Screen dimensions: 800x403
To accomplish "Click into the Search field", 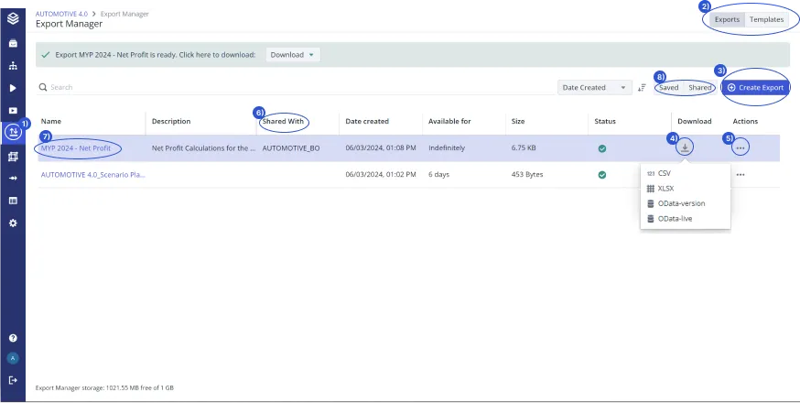I will coord(296,87).
